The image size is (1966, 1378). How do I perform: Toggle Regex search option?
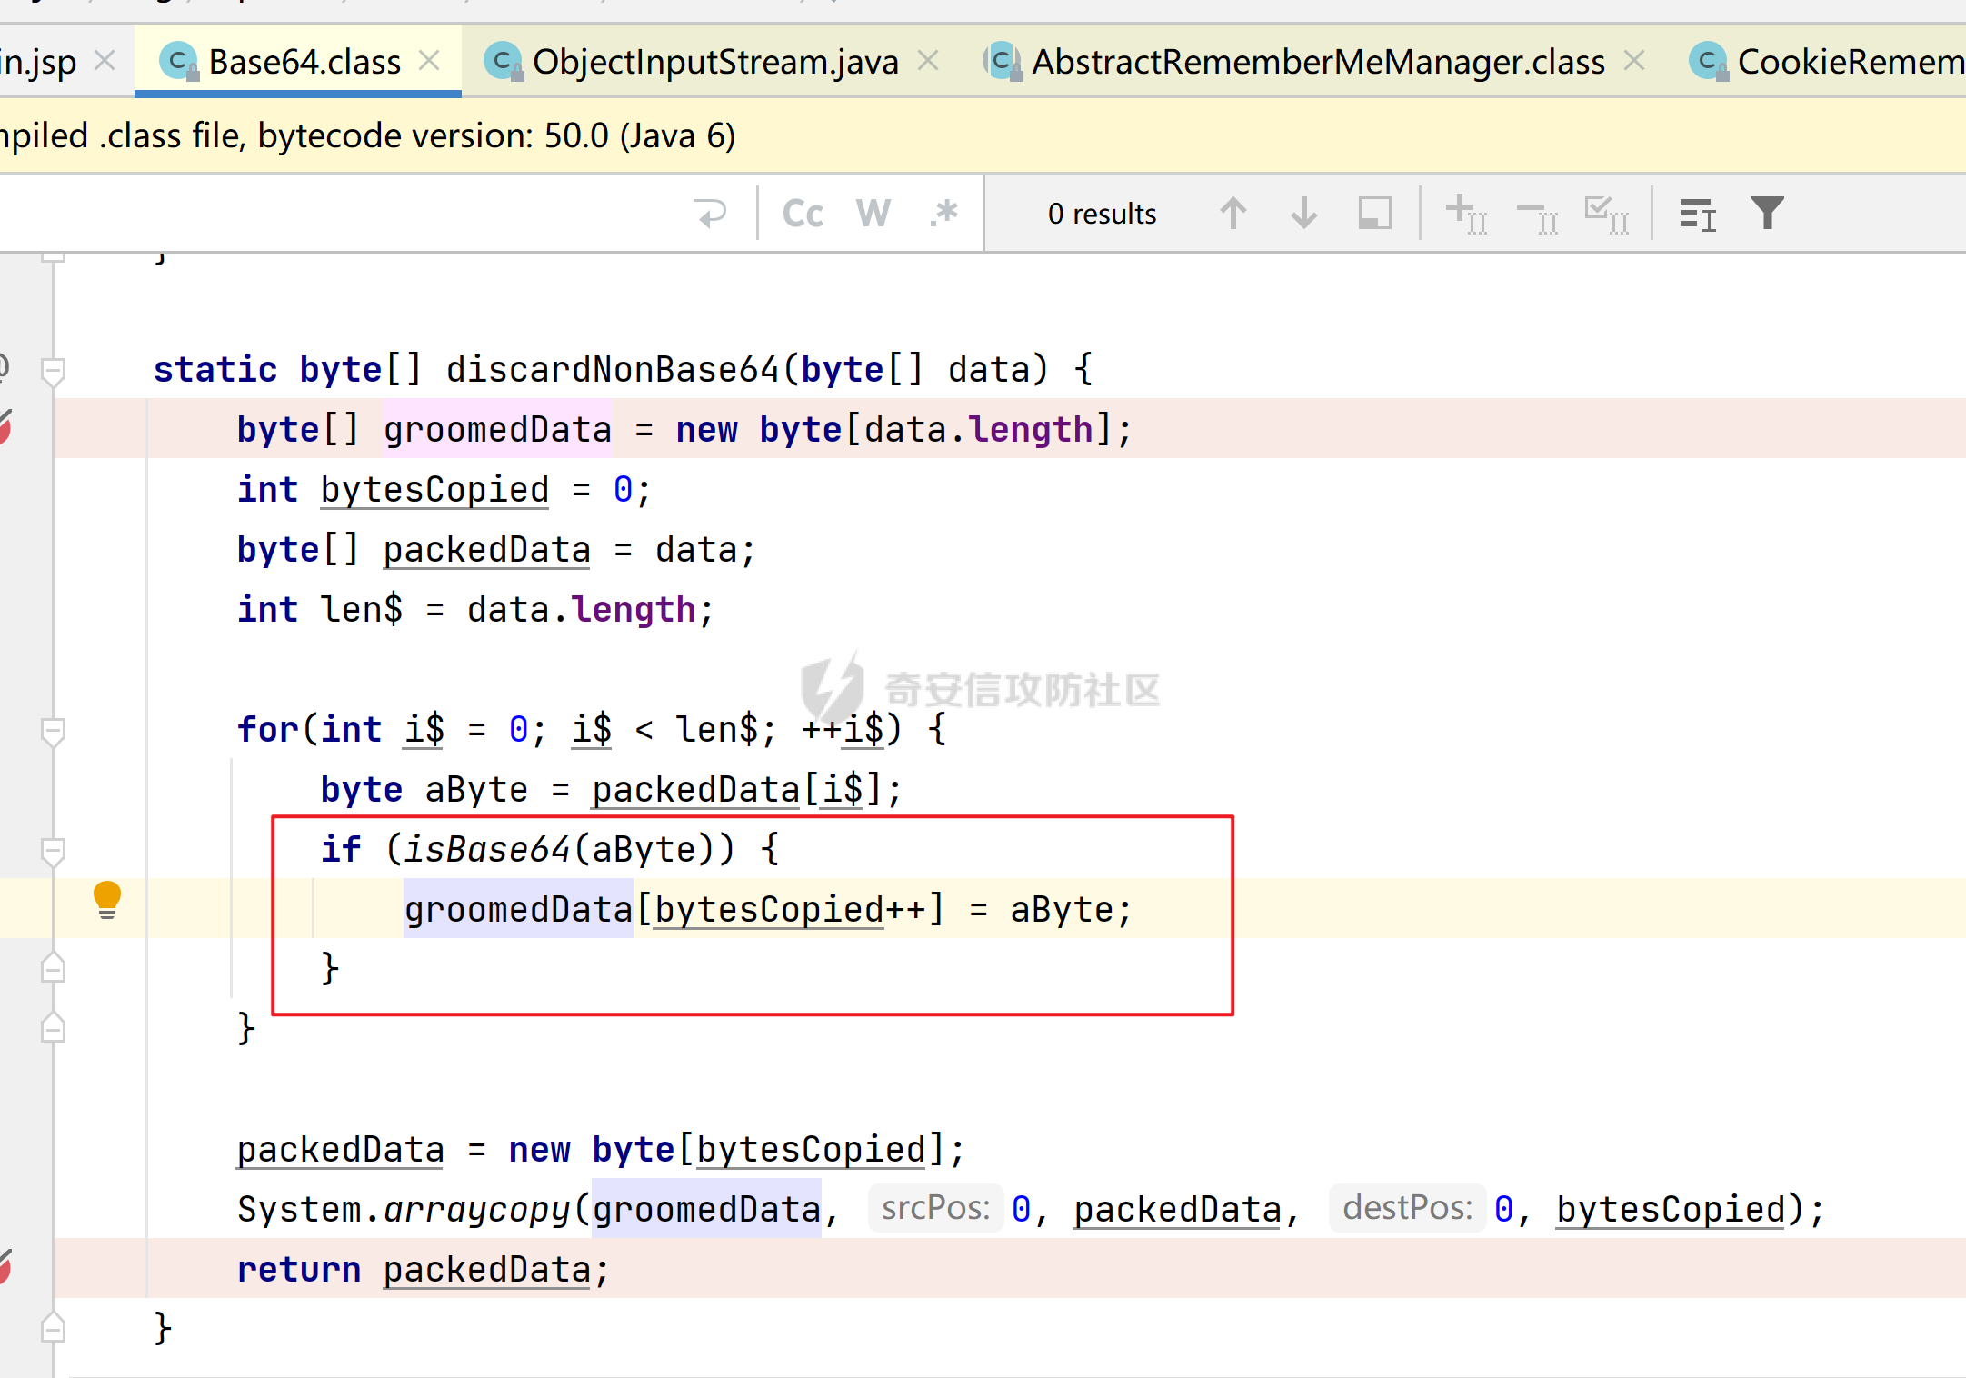pyautogui.click(x=944, y=214)
